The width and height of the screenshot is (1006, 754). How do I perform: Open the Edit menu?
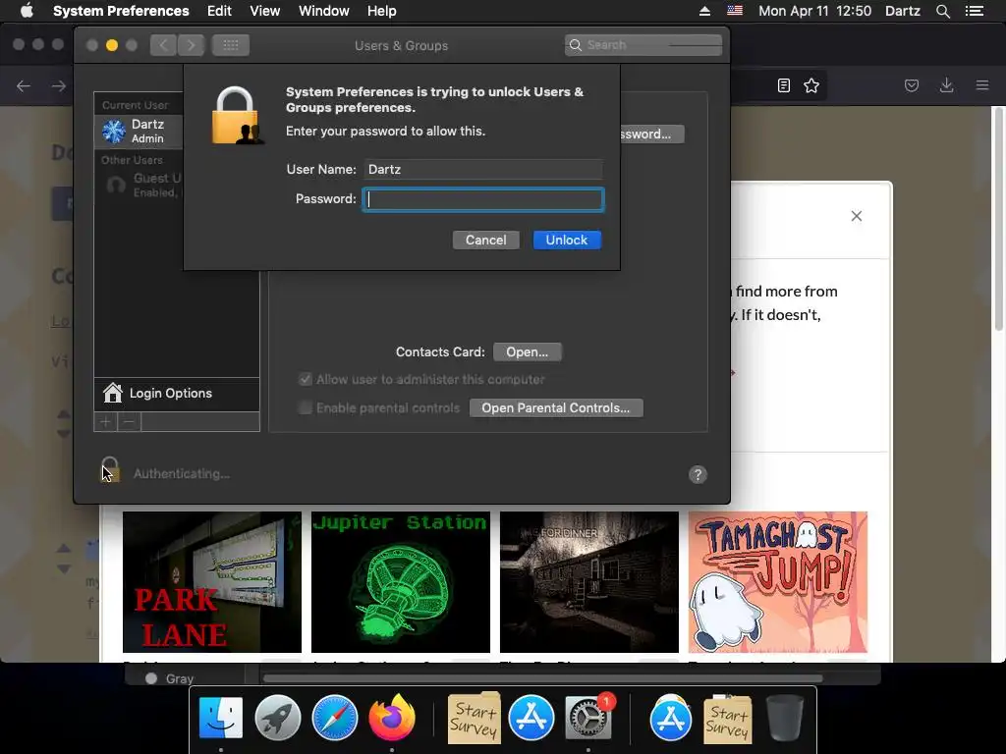219,11
